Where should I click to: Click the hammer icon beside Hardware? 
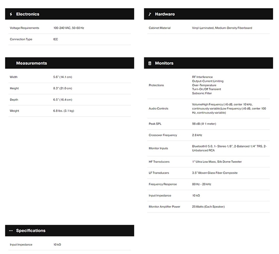(150, 14)
